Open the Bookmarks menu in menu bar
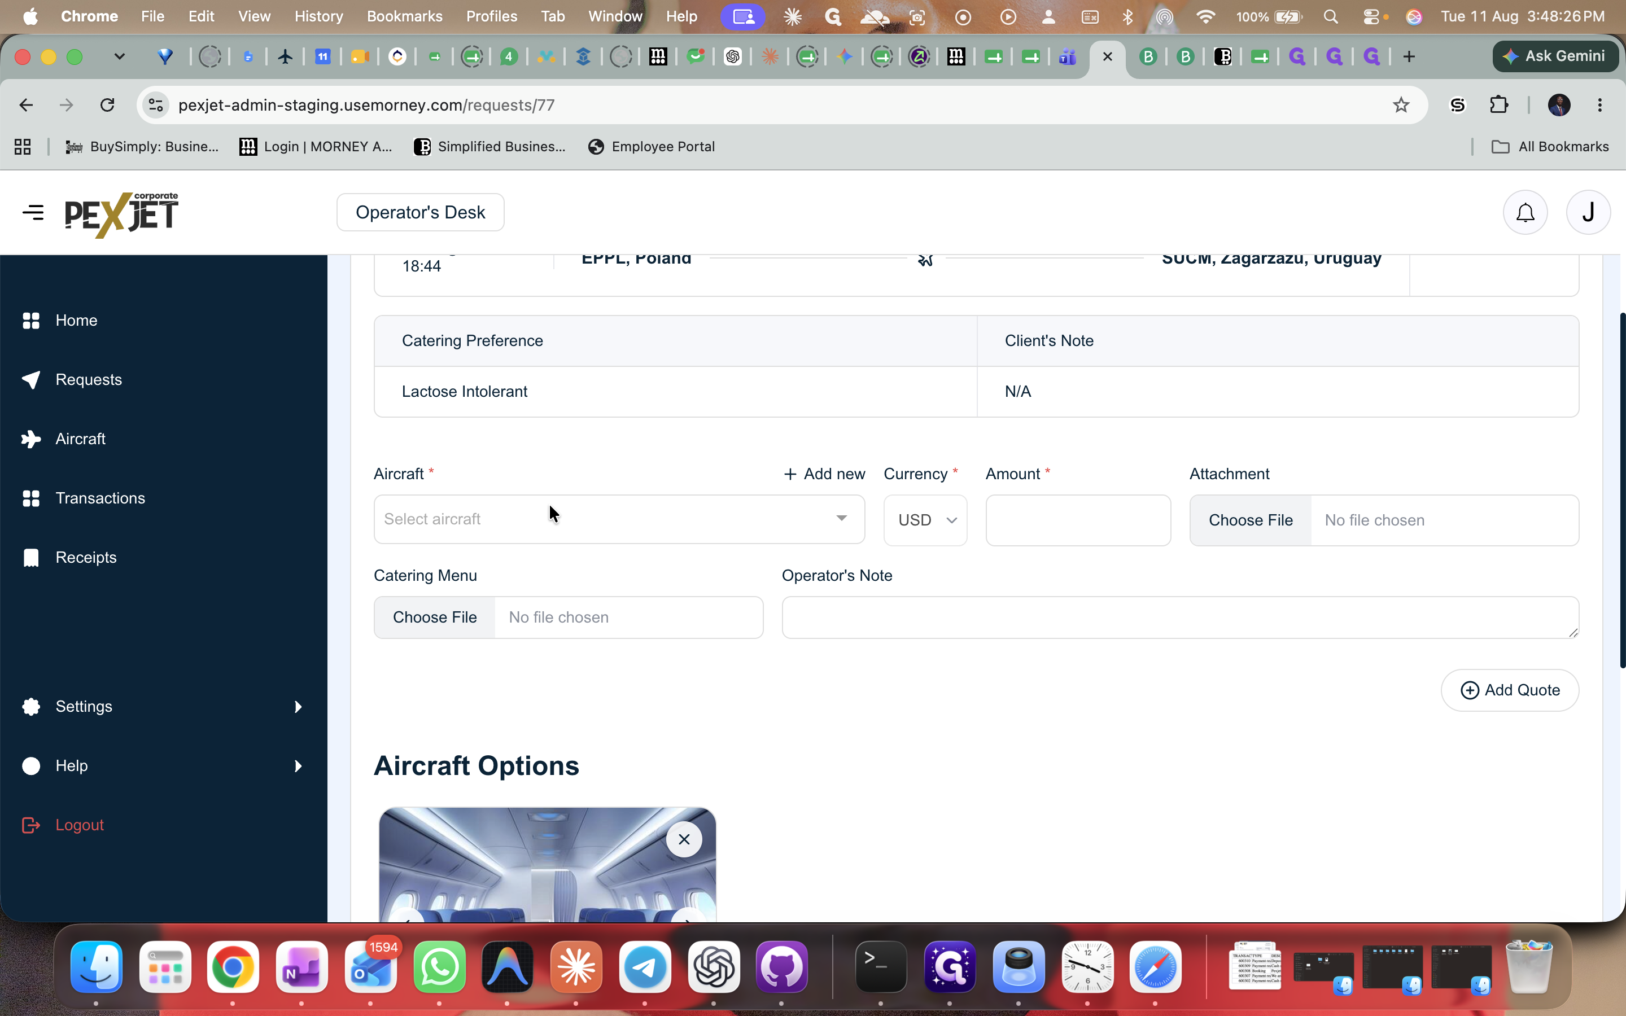The image size is (1626, 1016). pyautogui.click(x=404, y=16)
